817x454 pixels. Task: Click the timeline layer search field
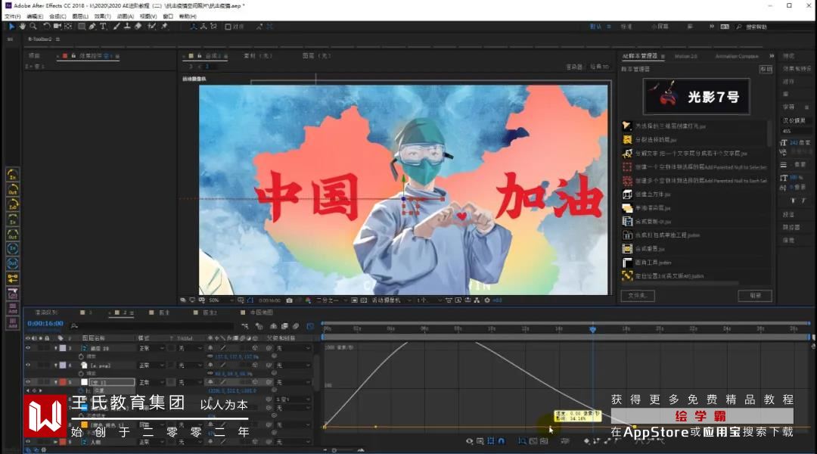pos(154,326)
